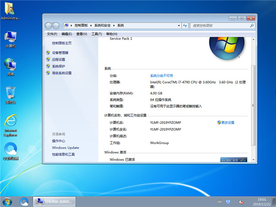Expand the arrow after 系统和安全 breadcrumb

[114, 25]
